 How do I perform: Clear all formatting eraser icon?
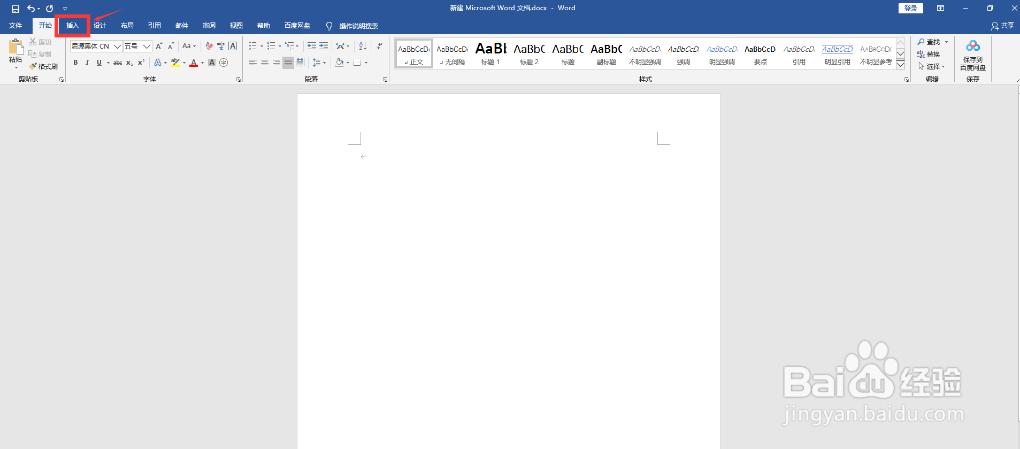(209, 46)
